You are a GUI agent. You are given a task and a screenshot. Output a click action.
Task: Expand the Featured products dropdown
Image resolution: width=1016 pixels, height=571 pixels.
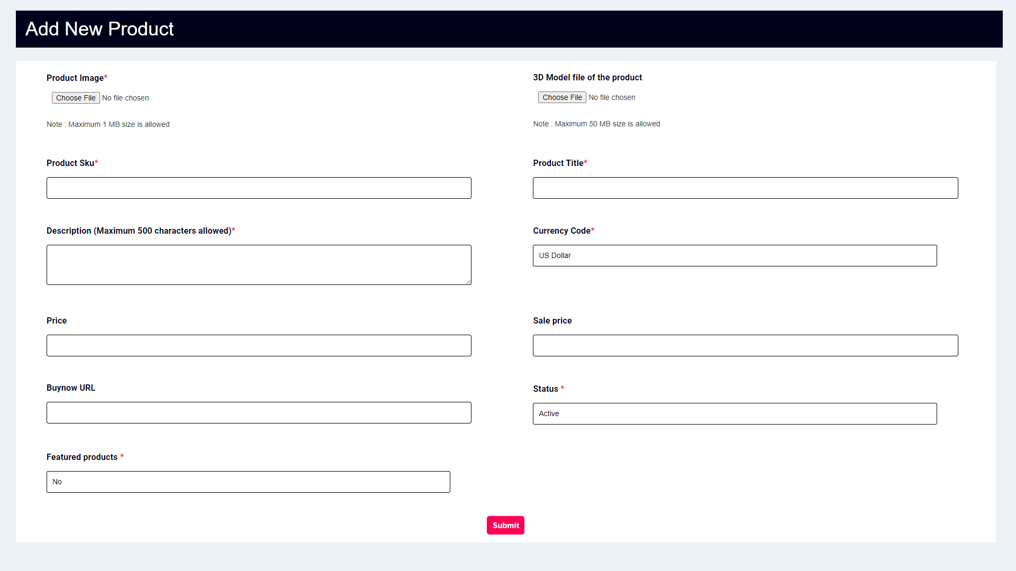pyautogui.click(x=248, y=482)
